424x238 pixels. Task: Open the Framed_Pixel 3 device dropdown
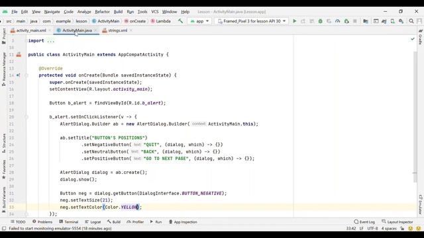252,21
